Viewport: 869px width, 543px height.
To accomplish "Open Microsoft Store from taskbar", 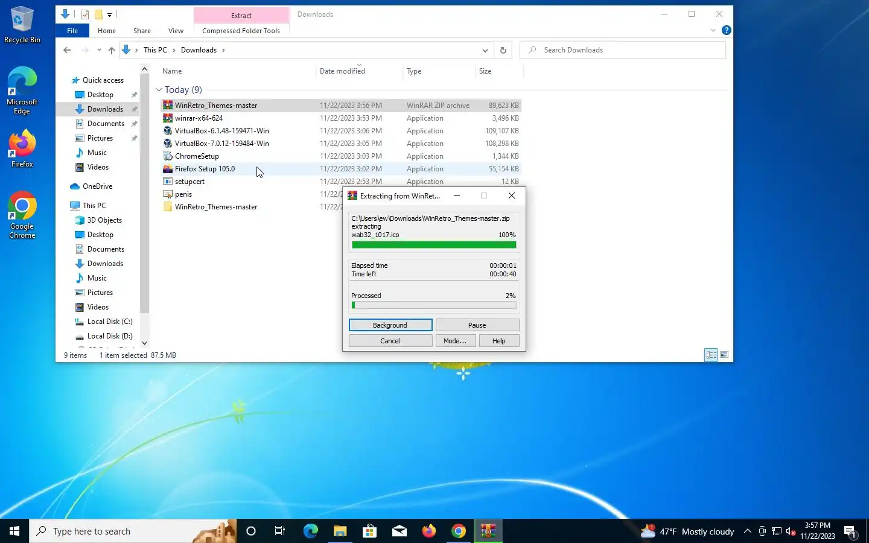I will tap(369, 531).
